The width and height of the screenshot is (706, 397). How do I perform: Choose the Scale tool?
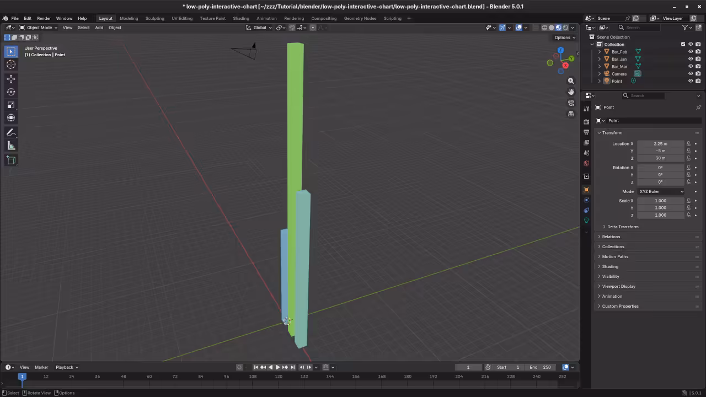[11, 105]
